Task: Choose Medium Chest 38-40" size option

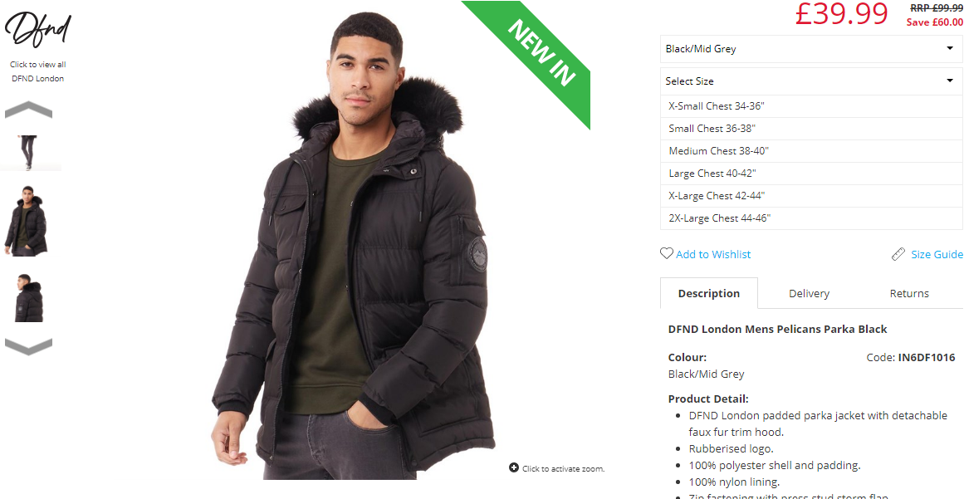Action: click(x=811, y=151)
